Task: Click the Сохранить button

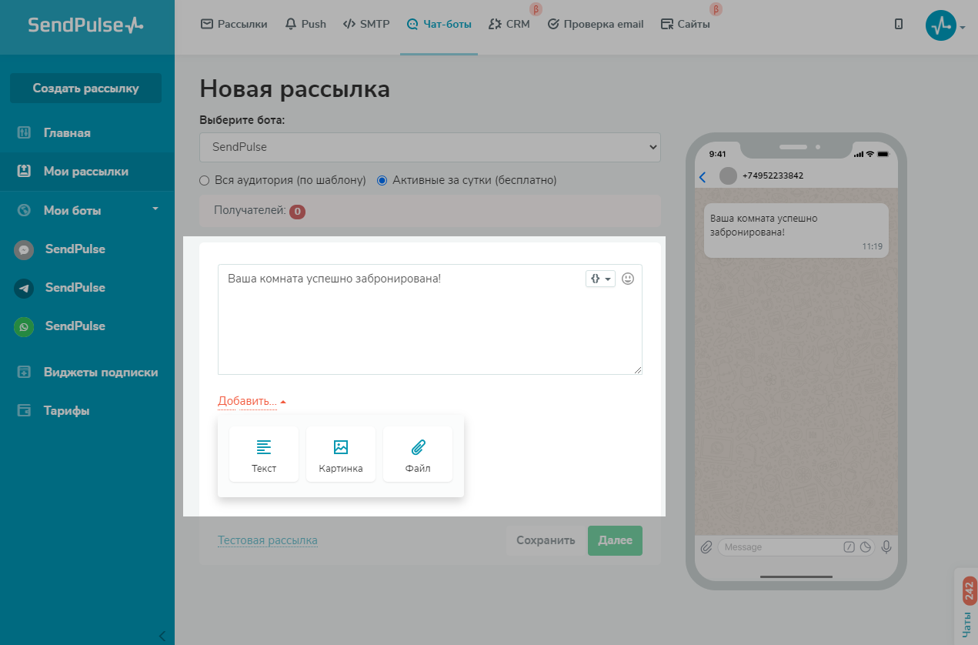Action: click(546, 540)
